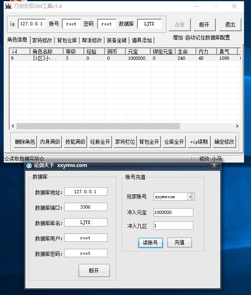
Task: Click the 退出 exit button
Action: click(230, 25)
